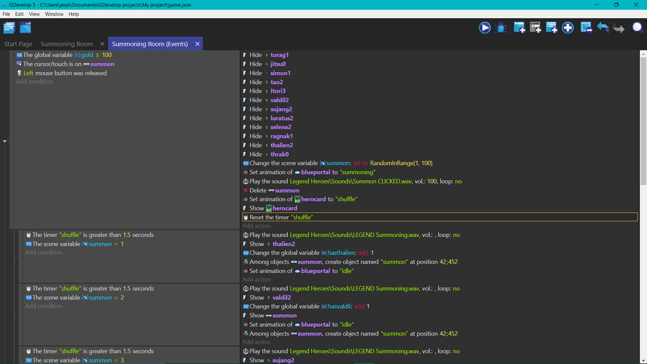The width and height of the screenshot is (647, 364).
Task: Redo the last undone change
Action: click(x=619, y=27)
